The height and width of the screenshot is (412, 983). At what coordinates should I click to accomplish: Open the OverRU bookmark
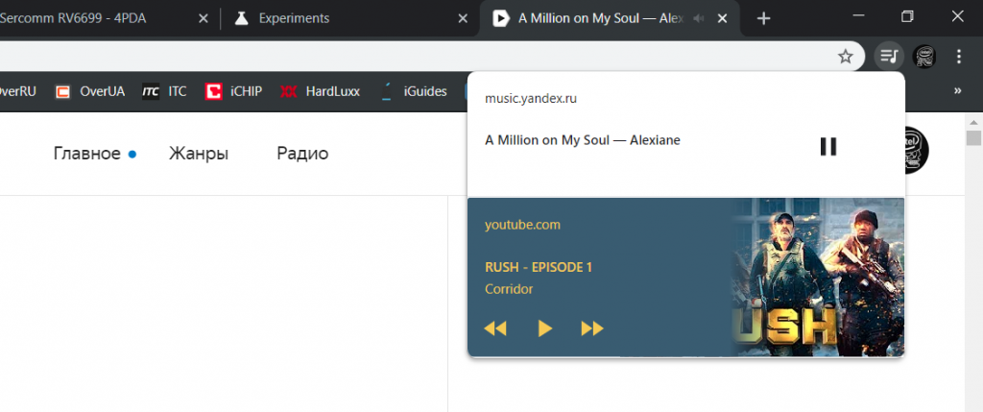click(x=18, y=91)
